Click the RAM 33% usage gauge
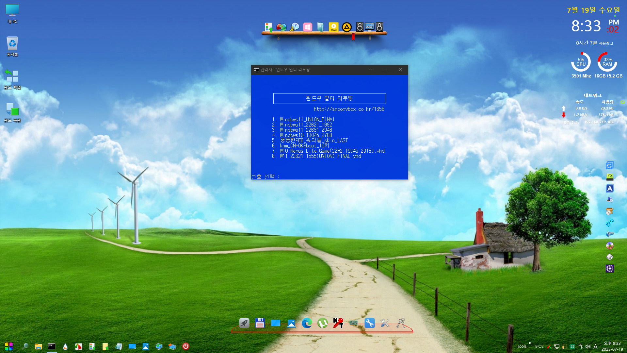This screenshot has height=353, width=627. click(x=607, y=62)
